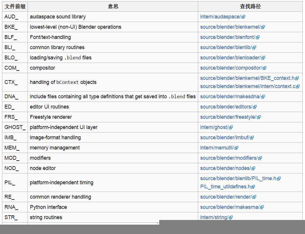
Task: Open the source/blender/blenkernel/ link
Action: [230, 27]
